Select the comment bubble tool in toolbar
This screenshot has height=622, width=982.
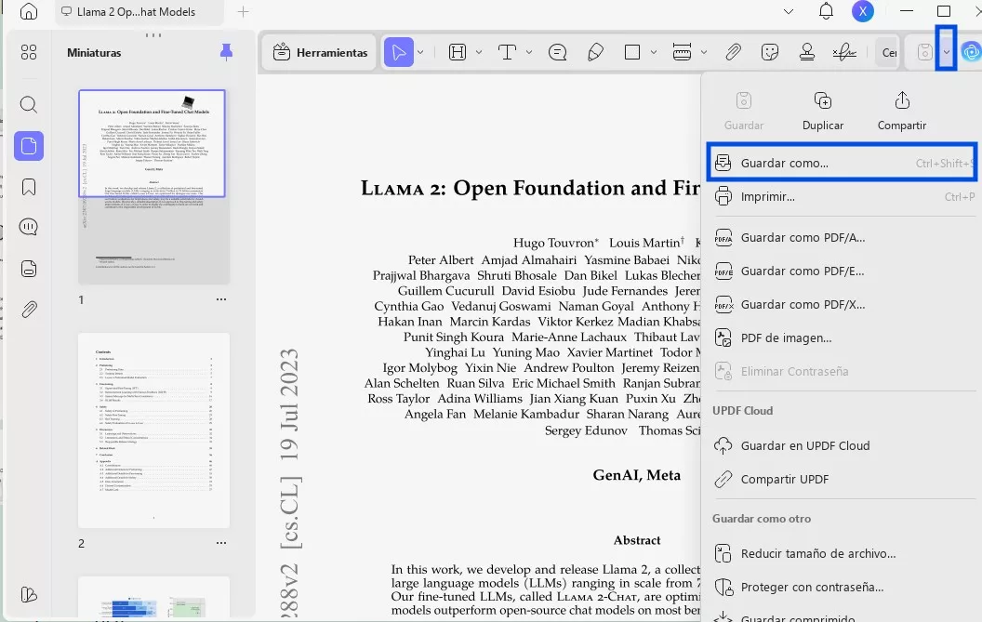coord(558,53)
